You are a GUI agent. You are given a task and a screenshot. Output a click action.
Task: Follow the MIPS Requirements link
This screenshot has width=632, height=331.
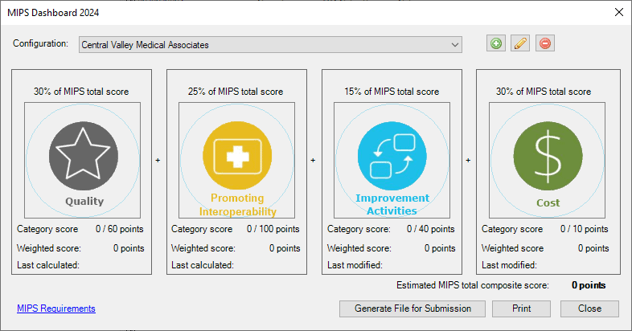pos(56,309)
